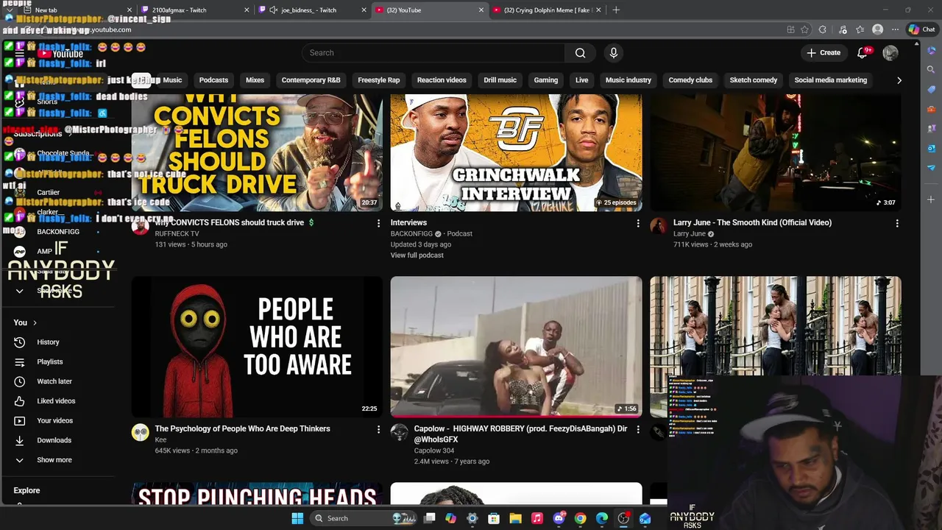Image resolution: width=942 pixels, height=530 pixels.
Task: Open options for the Capolow HIGHWAY ROBBERY video
Action: click(x=638, y=429)
